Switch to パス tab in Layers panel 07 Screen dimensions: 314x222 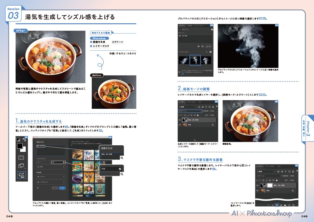279,166
